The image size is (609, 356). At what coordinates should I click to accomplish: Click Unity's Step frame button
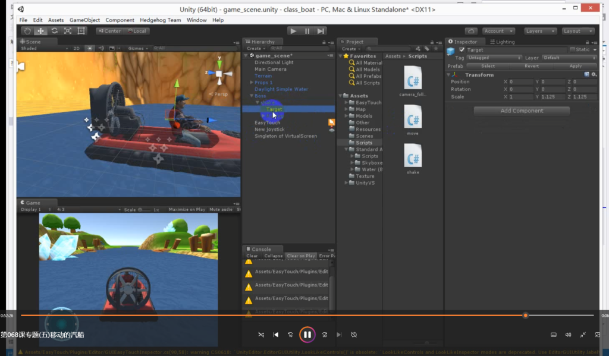pos(321,31)
